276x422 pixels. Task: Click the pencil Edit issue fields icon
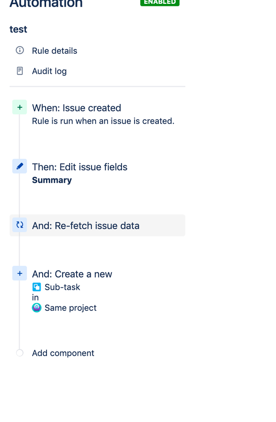(x=20, y=166)
